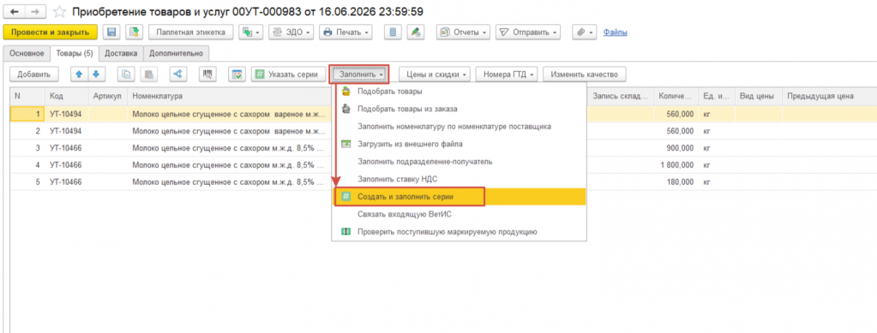Switch to the Дополнительно tab

[177, 53]
